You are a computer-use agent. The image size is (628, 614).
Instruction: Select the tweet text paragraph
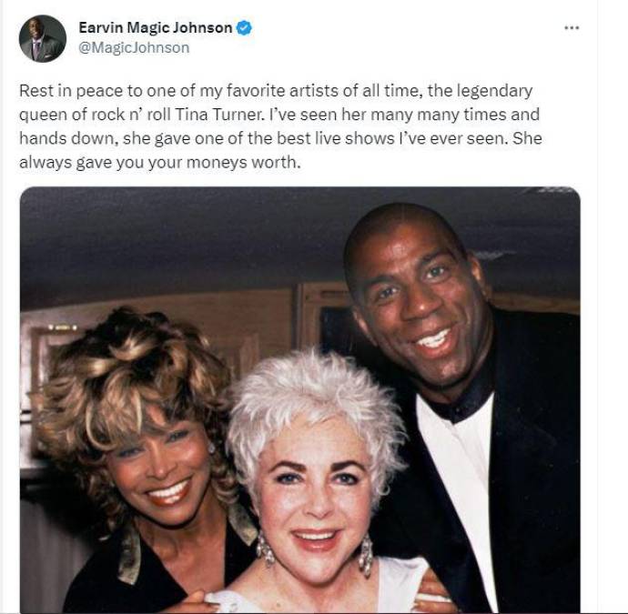coord(280,126)
